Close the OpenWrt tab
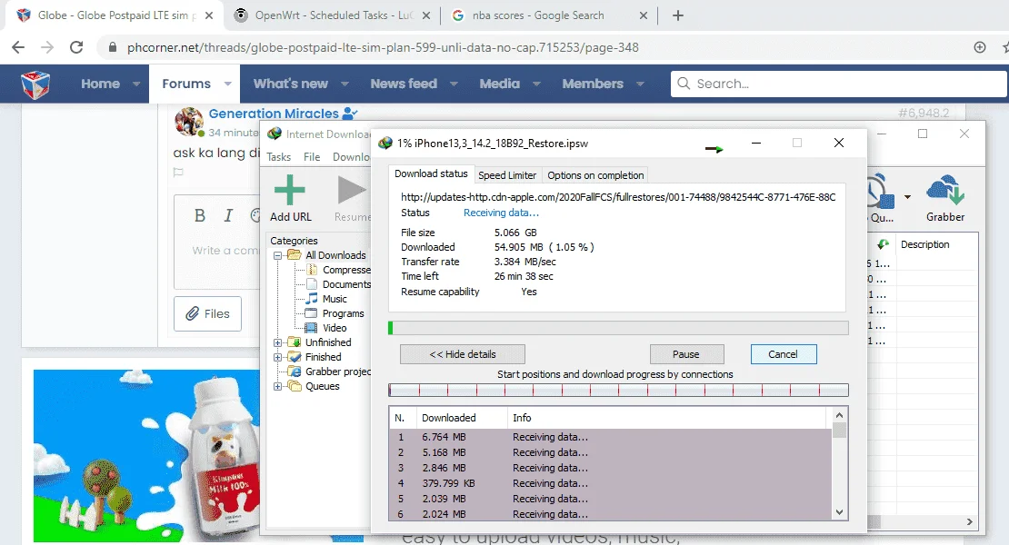1009x545 pixels. (426, 15)
